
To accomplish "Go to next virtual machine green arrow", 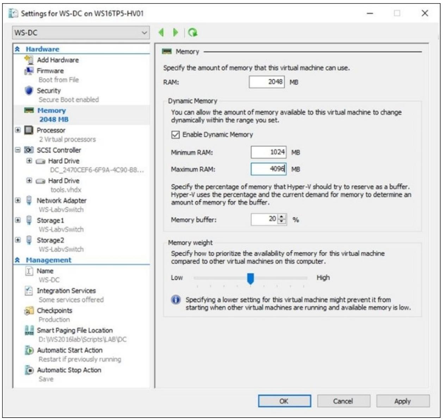I will 175,32.
